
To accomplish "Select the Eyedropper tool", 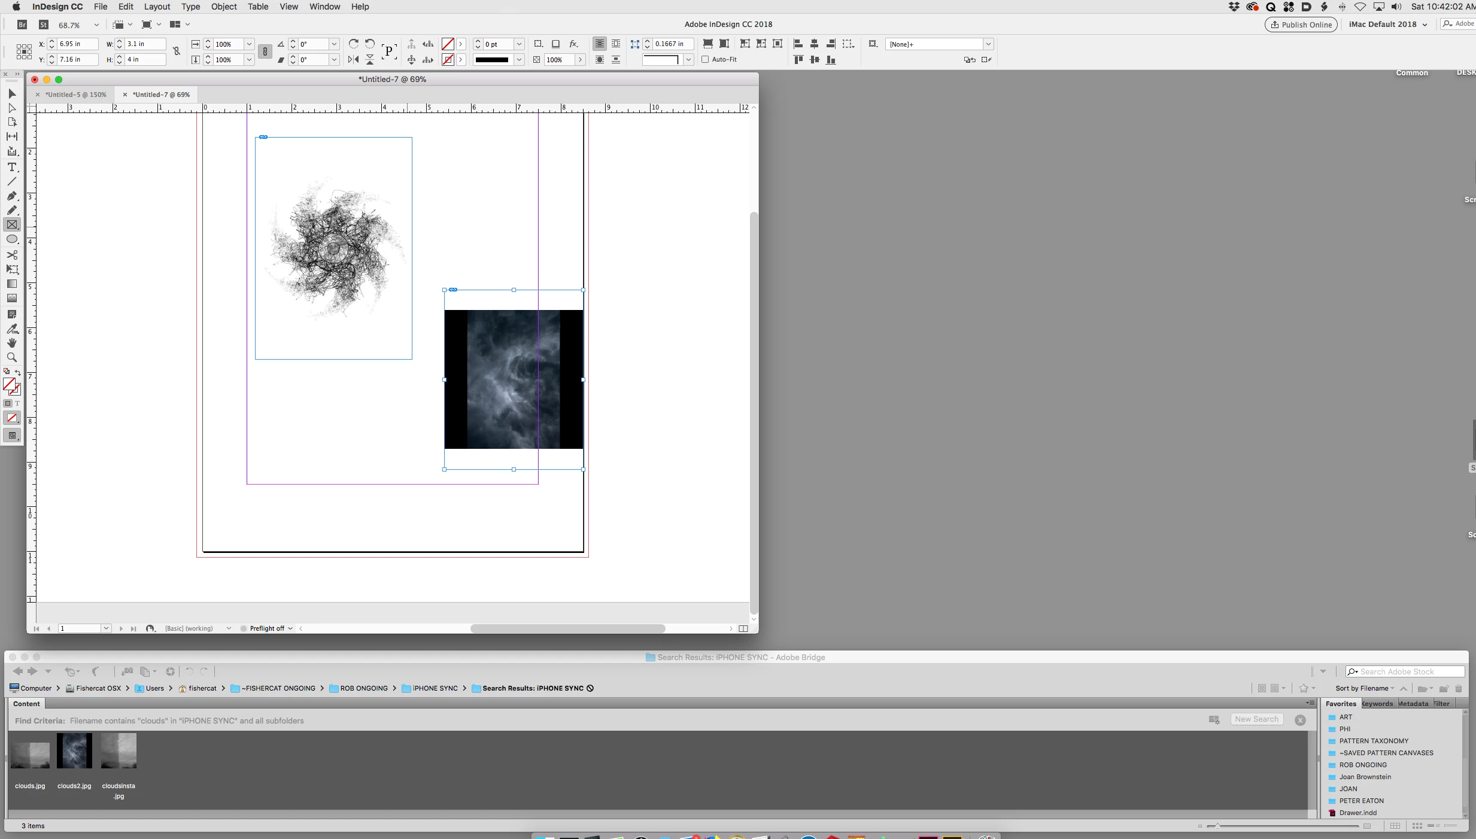I will (12, 329).
